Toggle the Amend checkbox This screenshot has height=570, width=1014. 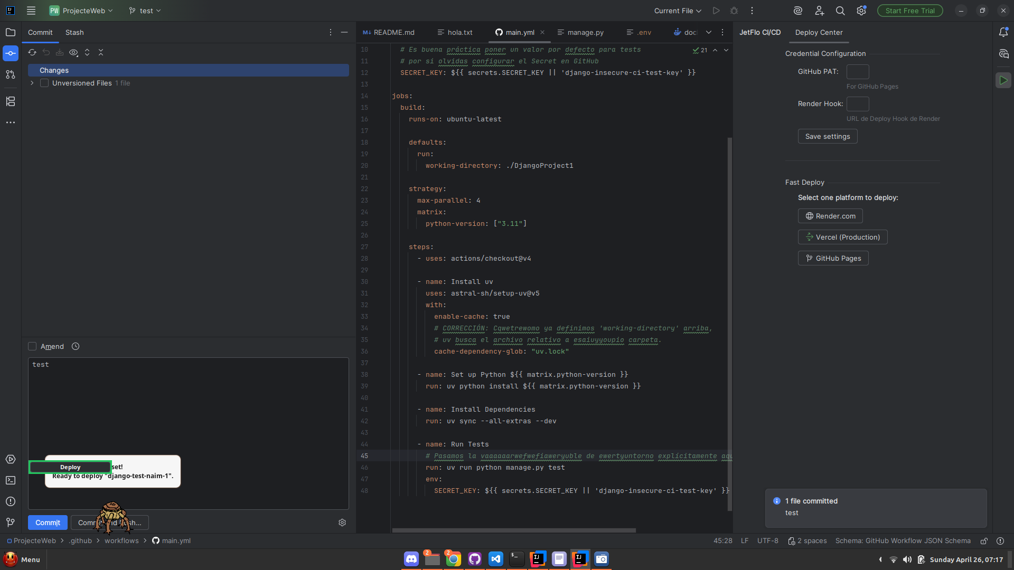coord(32,346)
